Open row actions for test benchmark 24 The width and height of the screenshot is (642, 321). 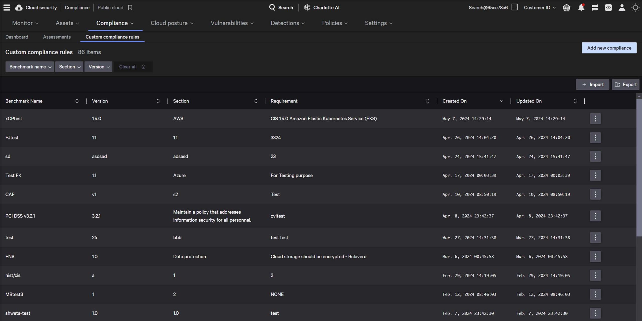point(595,237)
